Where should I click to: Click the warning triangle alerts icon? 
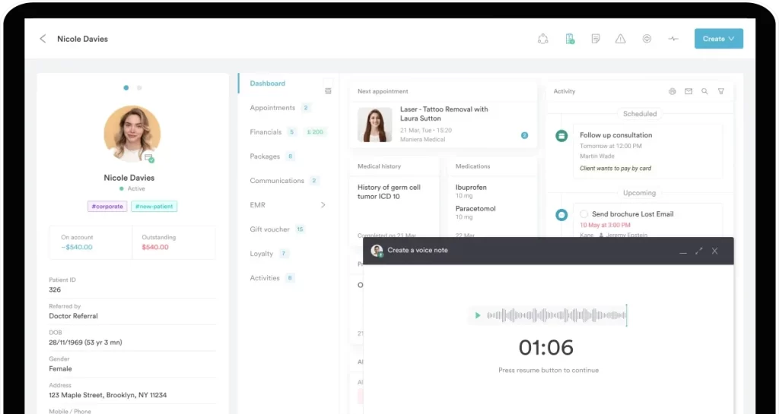pos(621,39)
